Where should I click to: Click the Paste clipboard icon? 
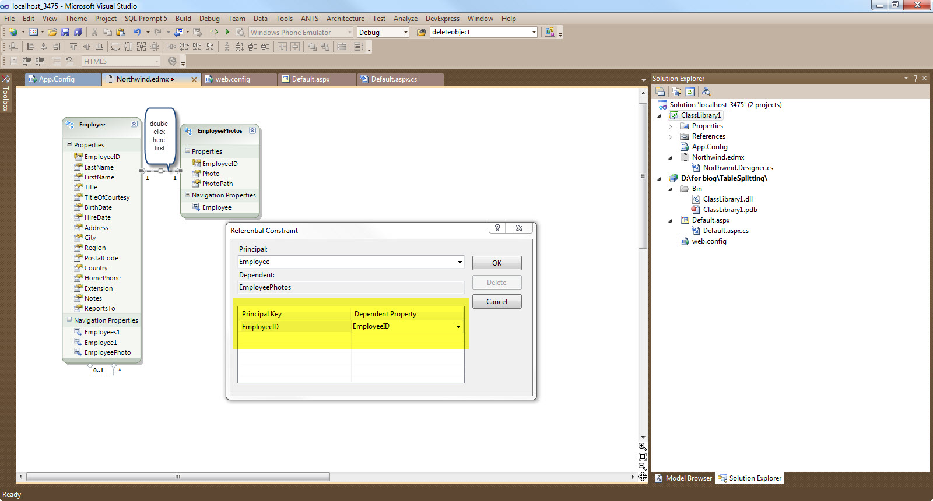[121, 32]
